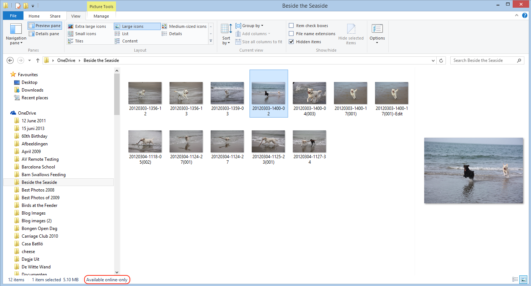Click the Up folder arrow

pyautogui.click(x=37, y=60)
